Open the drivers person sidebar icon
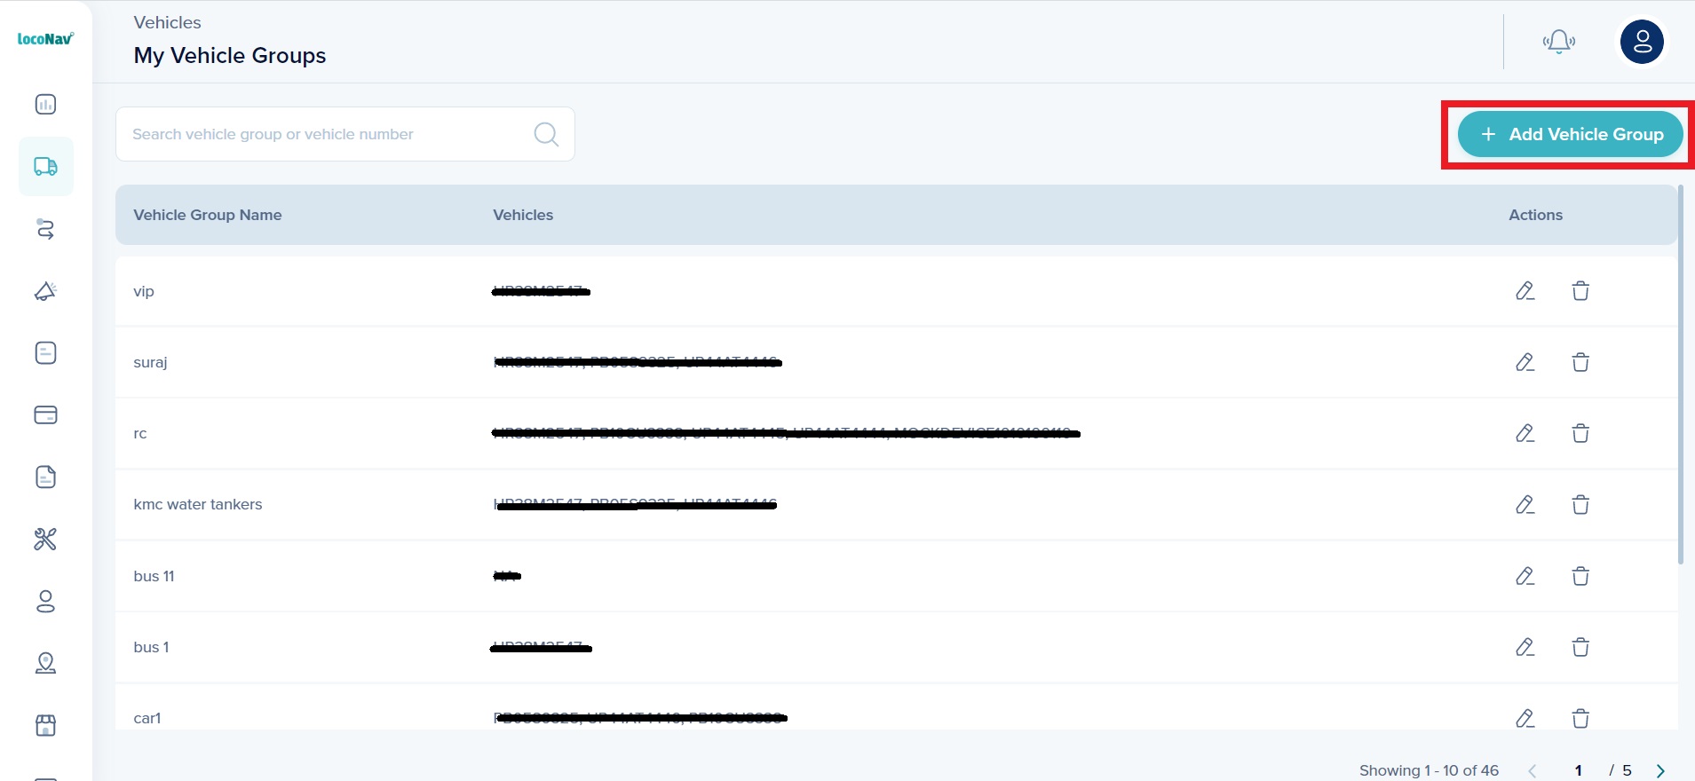The image size is (1695, 781). tap(45, 602)
